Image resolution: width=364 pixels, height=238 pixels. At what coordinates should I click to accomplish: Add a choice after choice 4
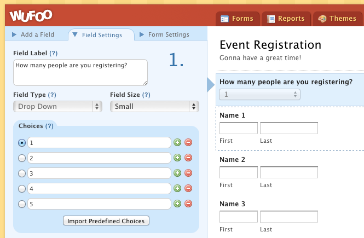click(177, 188)
